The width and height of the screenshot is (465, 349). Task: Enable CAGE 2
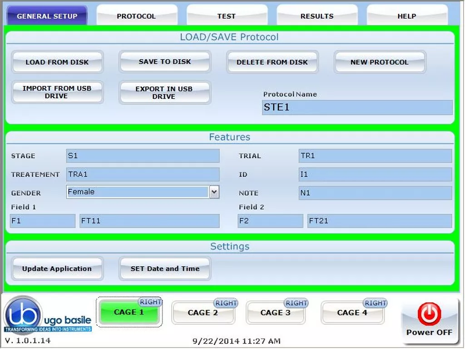click(203, 313)
